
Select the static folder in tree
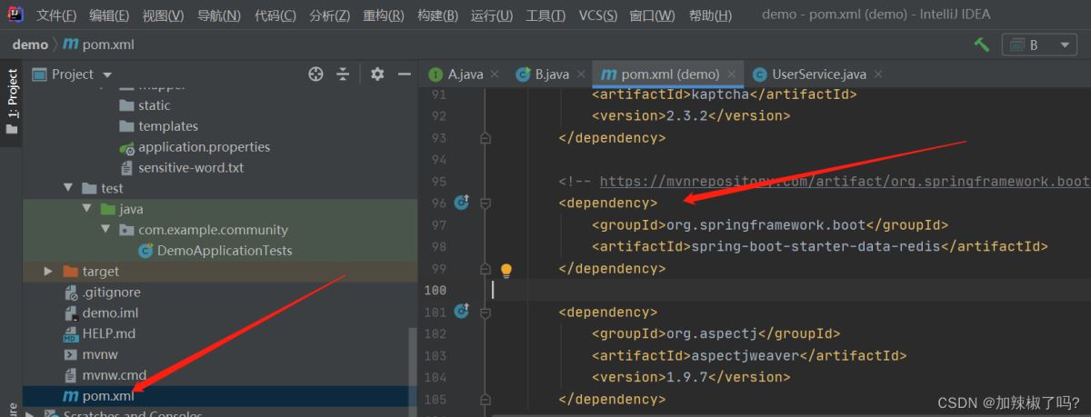click(x=145, y=105)
